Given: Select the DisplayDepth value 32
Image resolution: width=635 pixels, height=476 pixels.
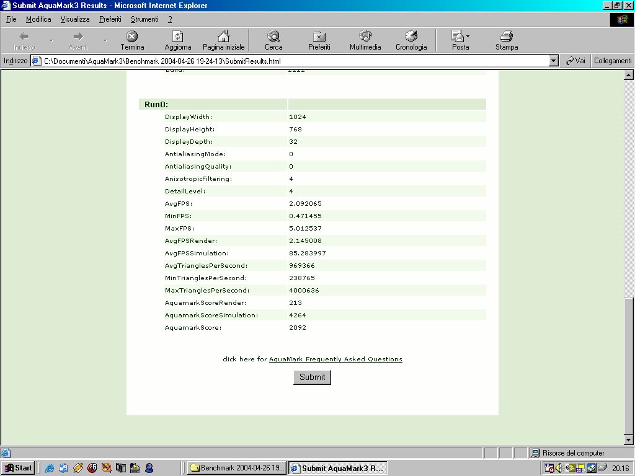Looking at the screenshot, I should click(293, 142).
